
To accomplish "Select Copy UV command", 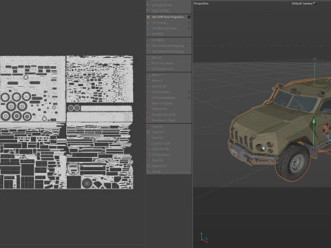I will click(x=169, y=127).
